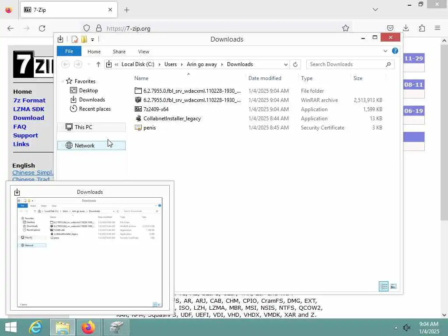This screenshot has width=448, height=336.
Task: Click the Explorer Forward arrow button
Action: [78, 64]
